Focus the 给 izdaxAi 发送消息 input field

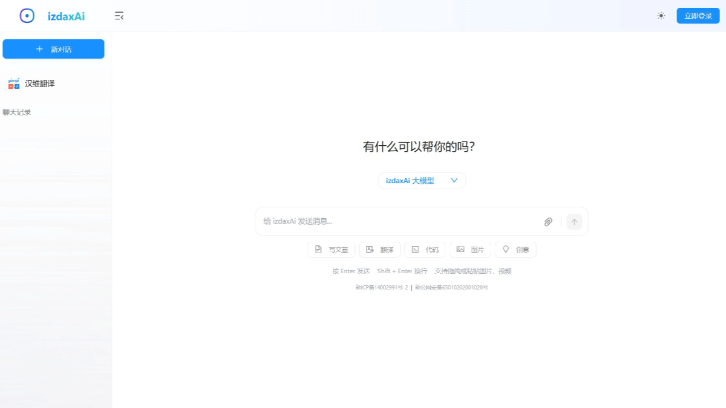coord(399,221)
